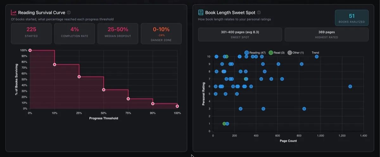Toggle Read (3) legend series
The image size is (380, 157).
pyautogui.click(x=276, y=53)
